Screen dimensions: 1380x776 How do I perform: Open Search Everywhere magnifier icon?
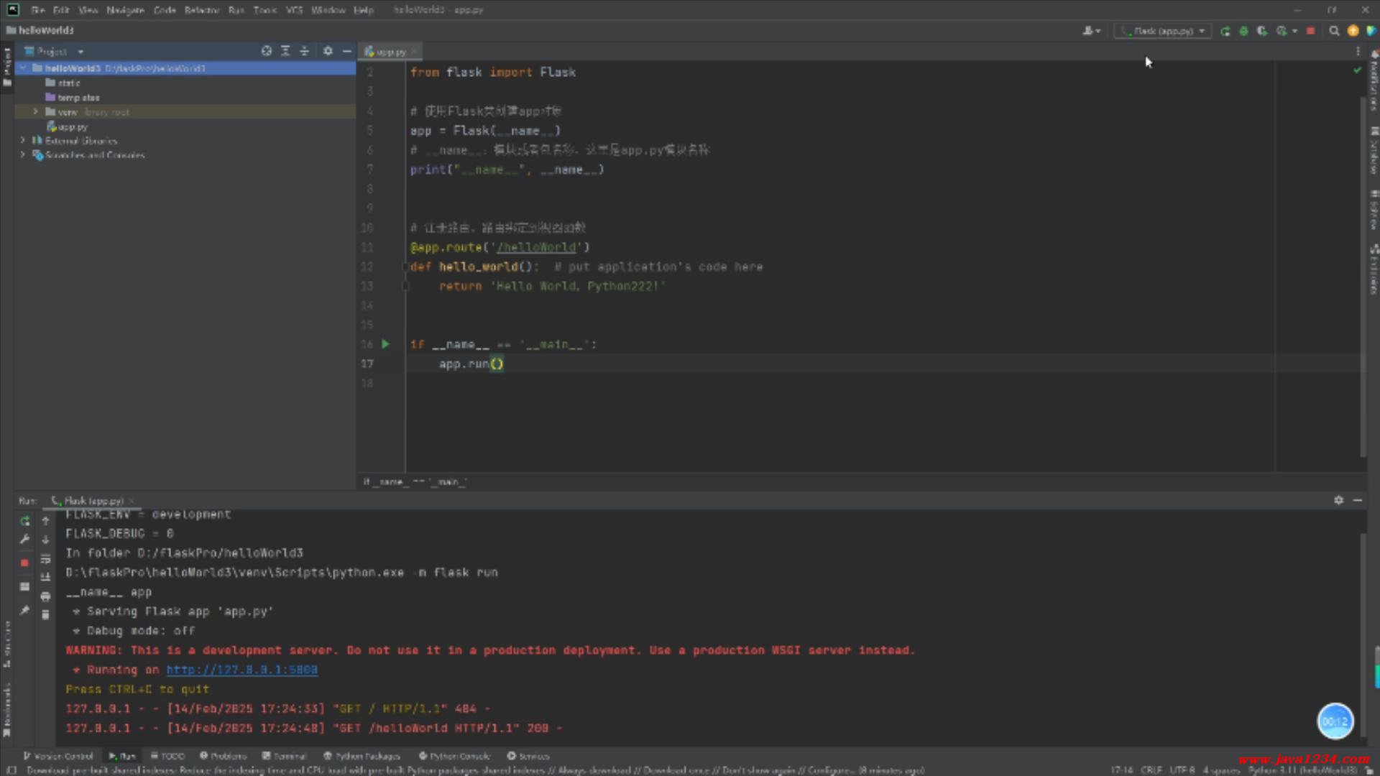coord(1334,31)
